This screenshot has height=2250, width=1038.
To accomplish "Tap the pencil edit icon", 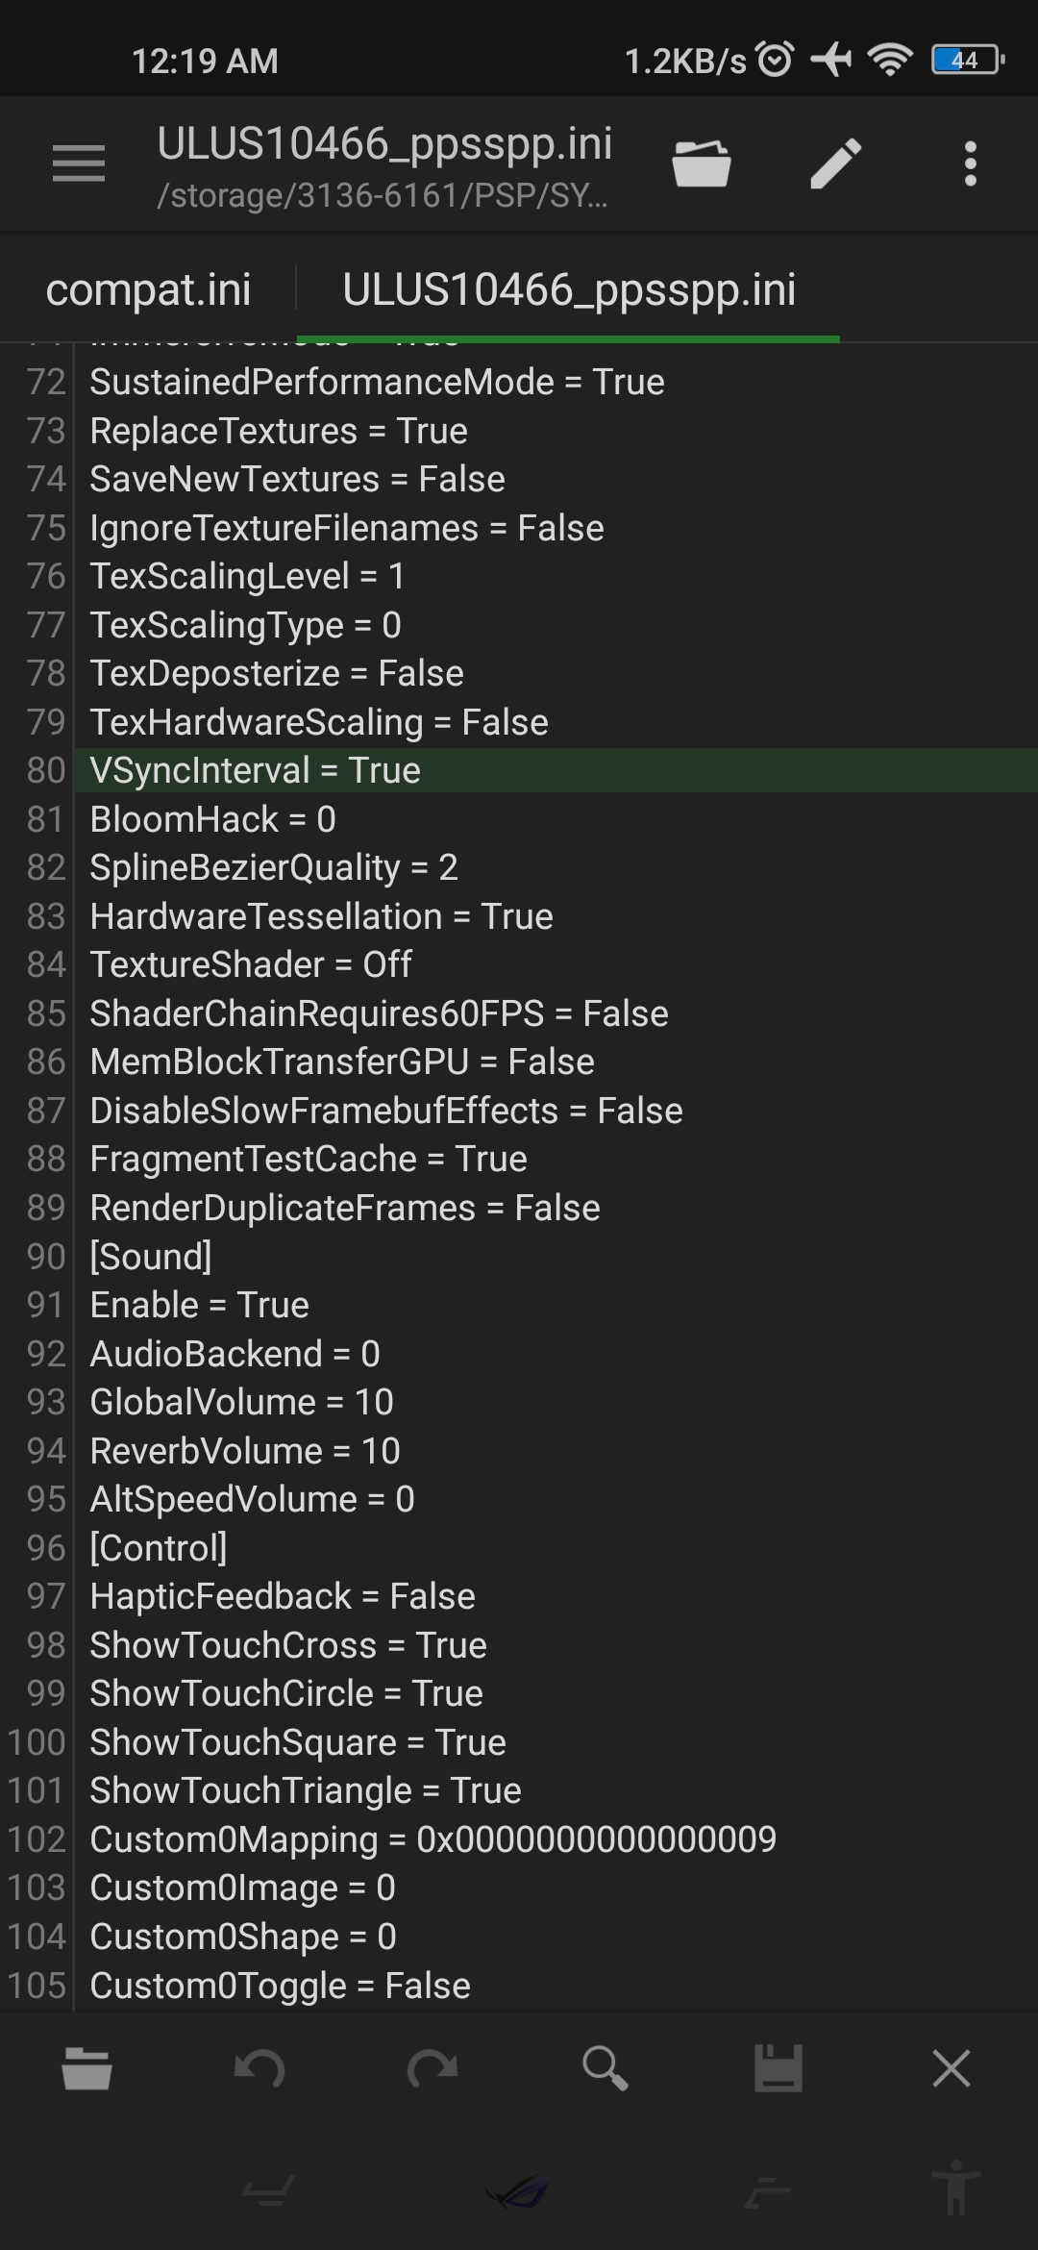I will point(832,162).
